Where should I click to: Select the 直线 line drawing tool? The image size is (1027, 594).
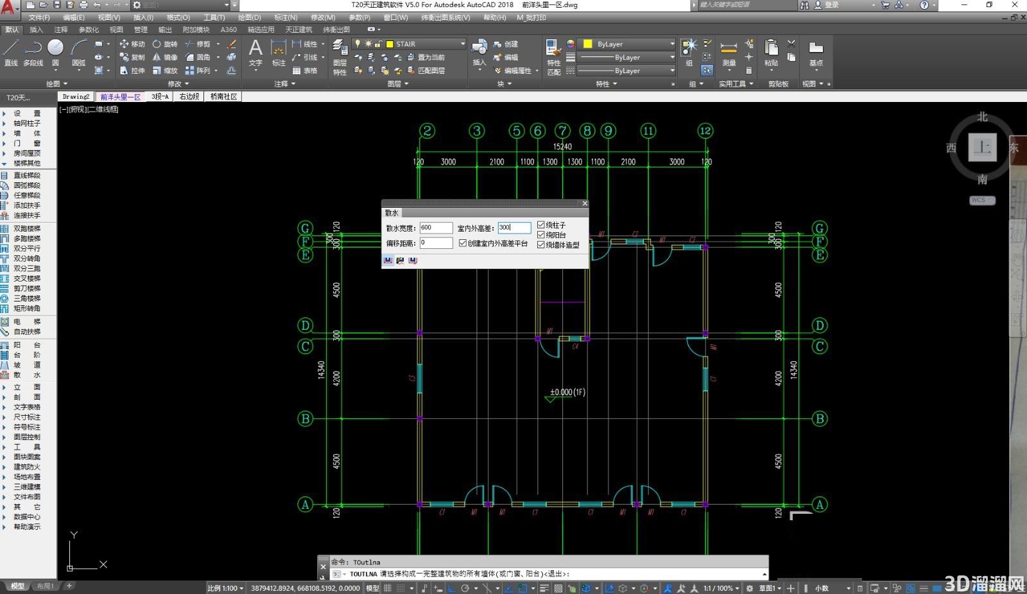11,53
